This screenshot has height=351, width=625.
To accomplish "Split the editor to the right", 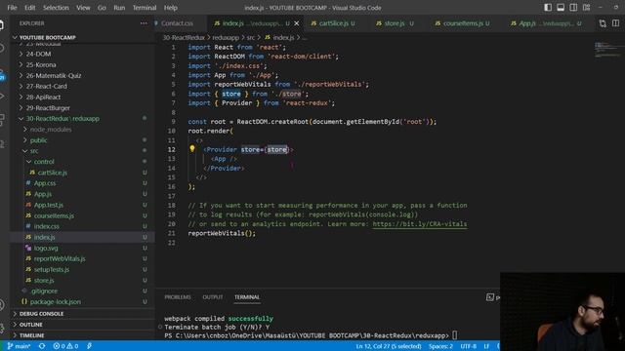I will pos(615,23).
